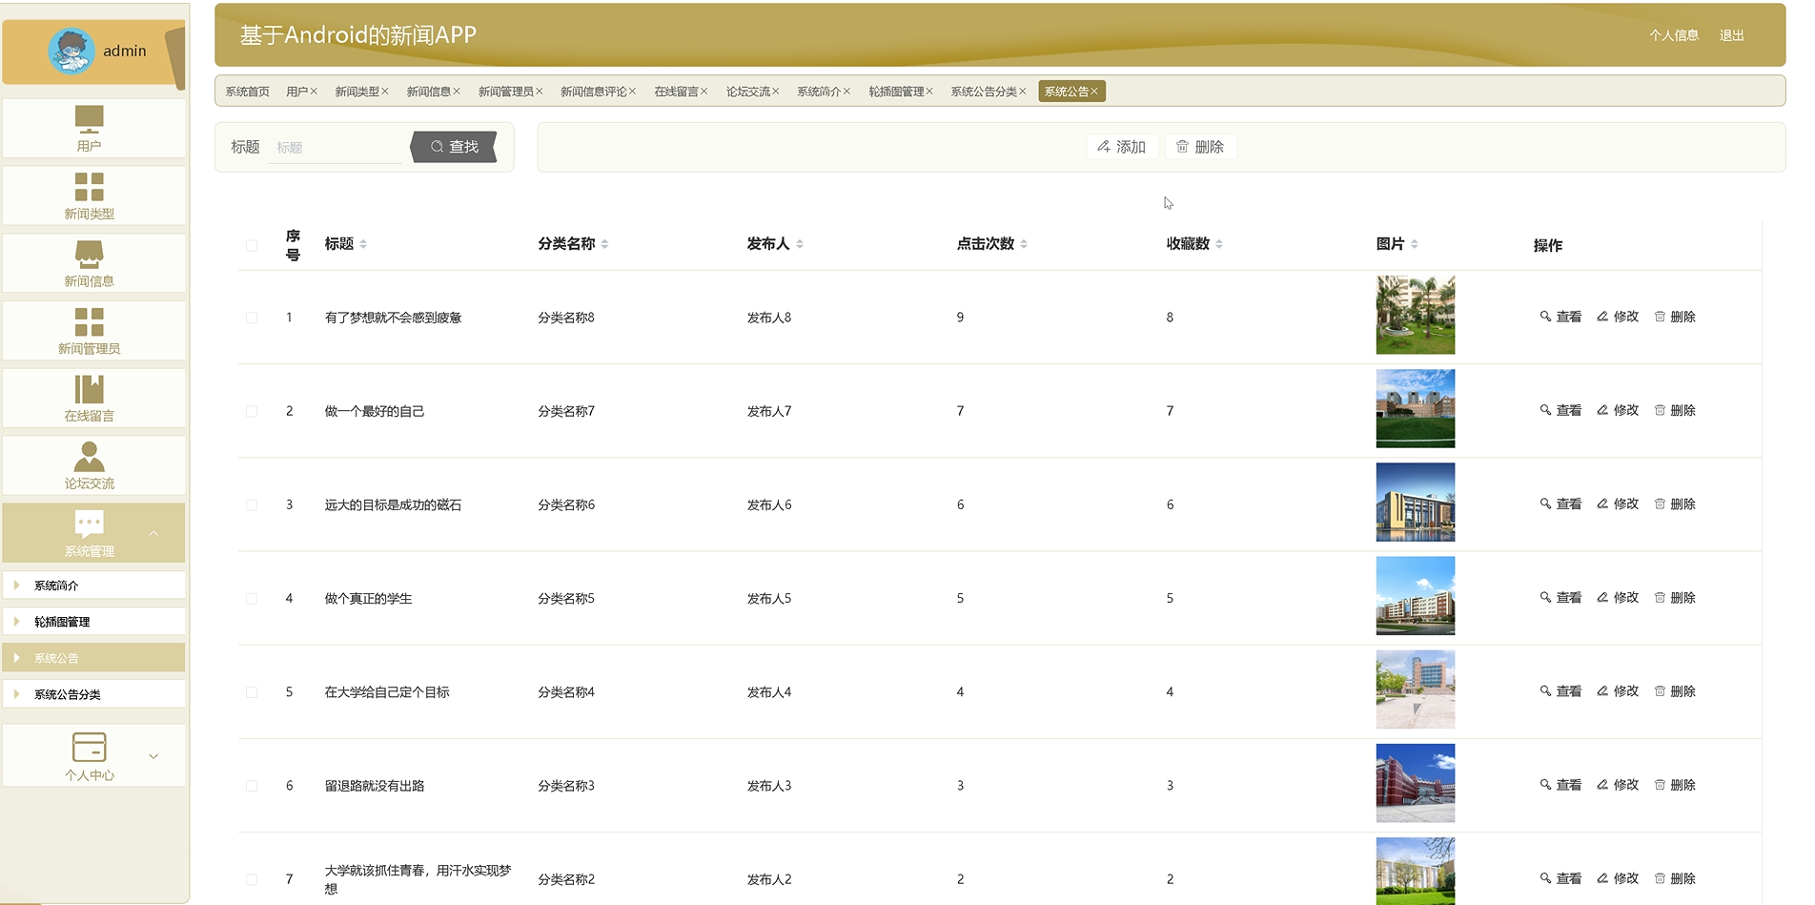This screenshot has width=1815, height=905.
Task: Close the 用户 tab with its X
Action: 314,92
